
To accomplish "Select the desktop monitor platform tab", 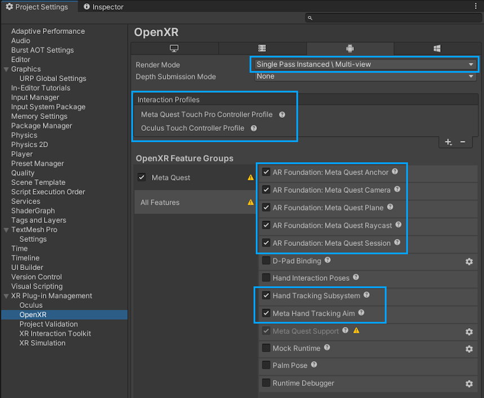I will [174, 48].
